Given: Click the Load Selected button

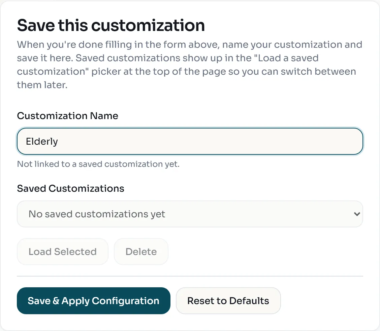Looking at the screenshot, I should point(63,252).
